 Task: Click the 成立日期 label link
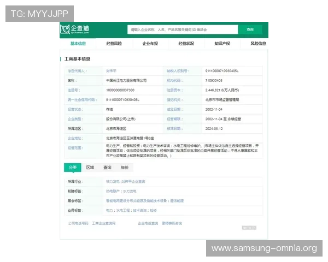(175, 109)
